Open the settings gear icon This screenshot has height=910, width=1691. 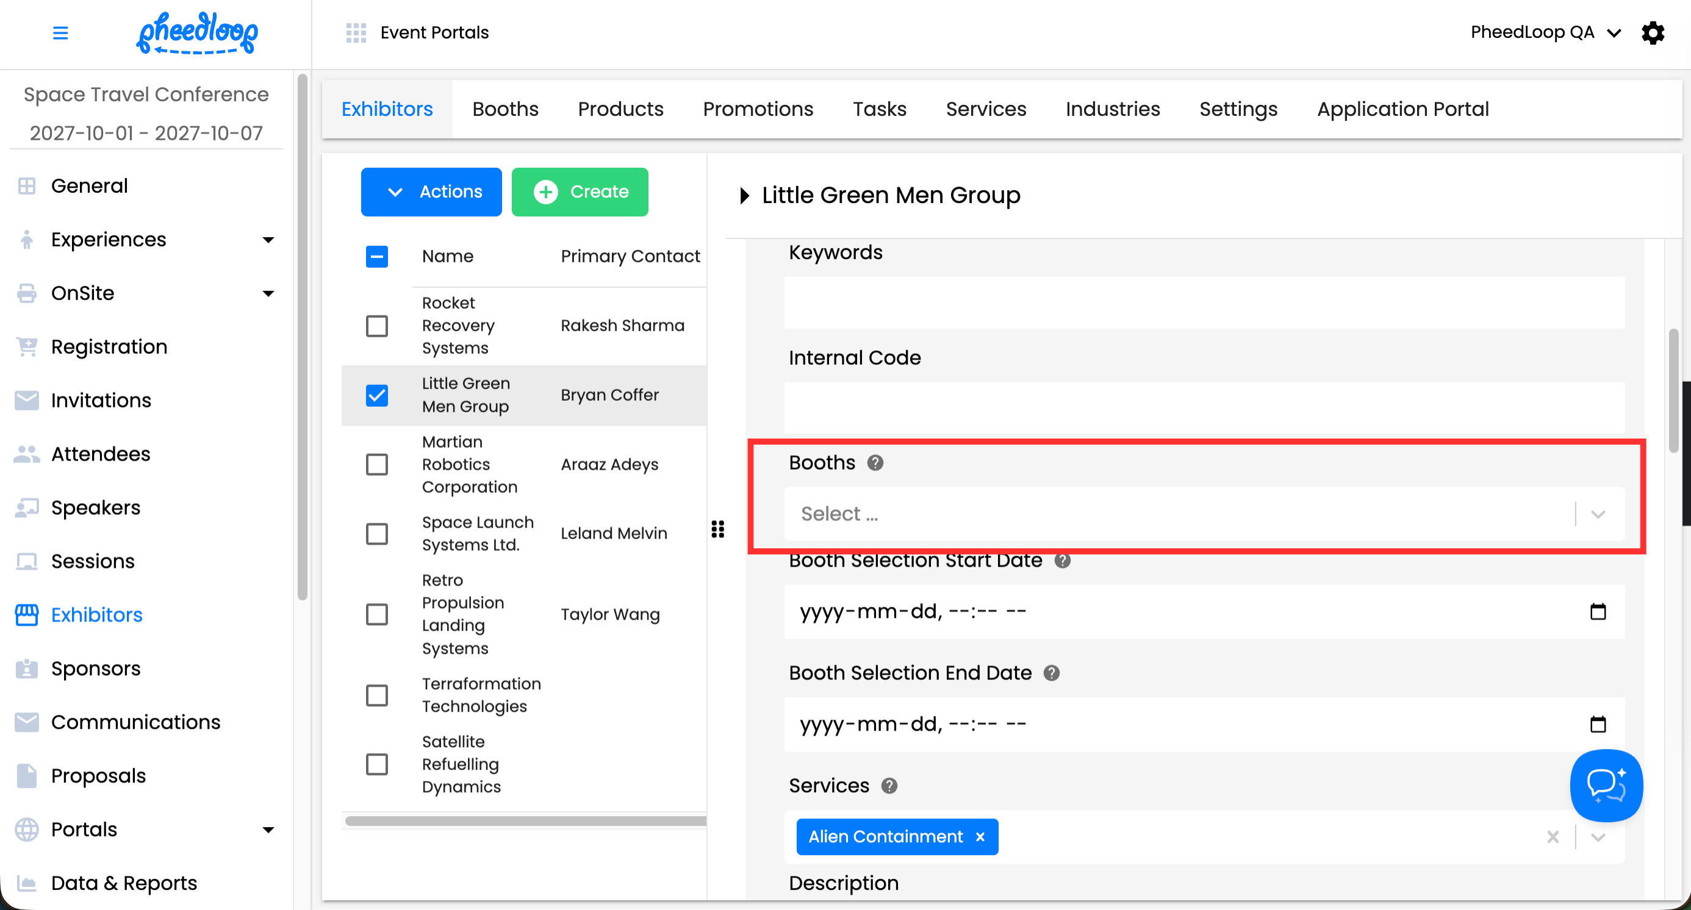1653,32
